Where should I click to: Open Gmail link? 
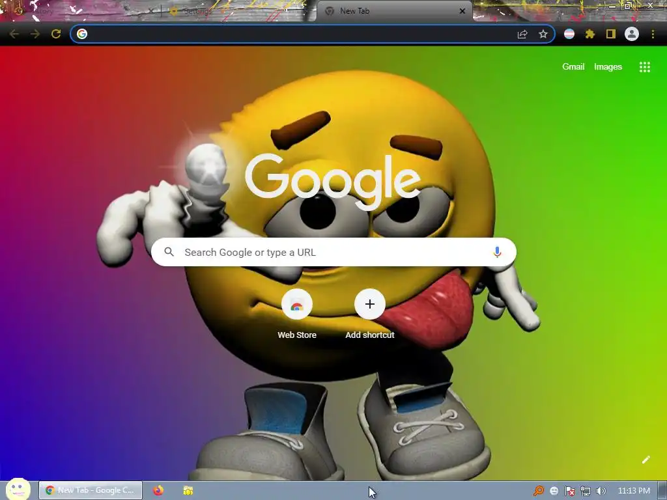tap(573, 67)
